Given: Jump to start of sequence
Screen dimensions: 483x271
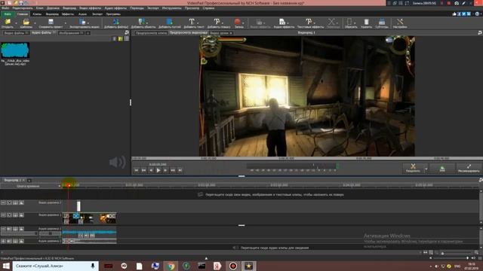Looking at the screenshot, I should click(x=137, y=170).
